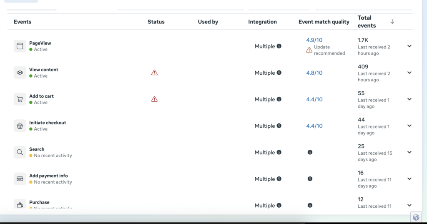
Task: Click the globe icon in bottom corner
Action: point(416,217)
